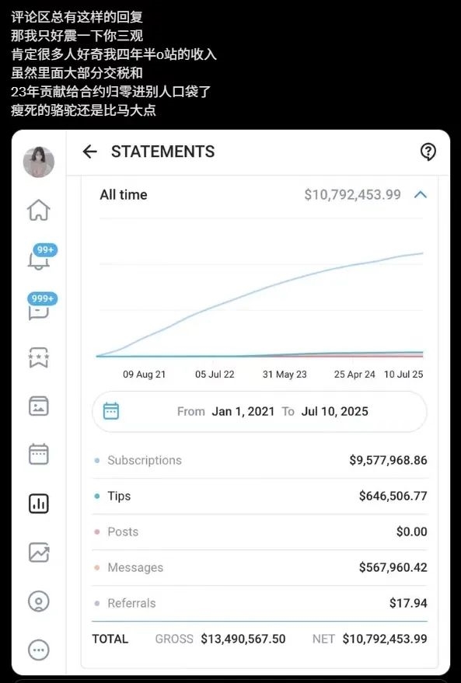Viewport: 461px width, 683px height.
Task: Open the trending line statistics icon
Action: [x=39, y=552]
